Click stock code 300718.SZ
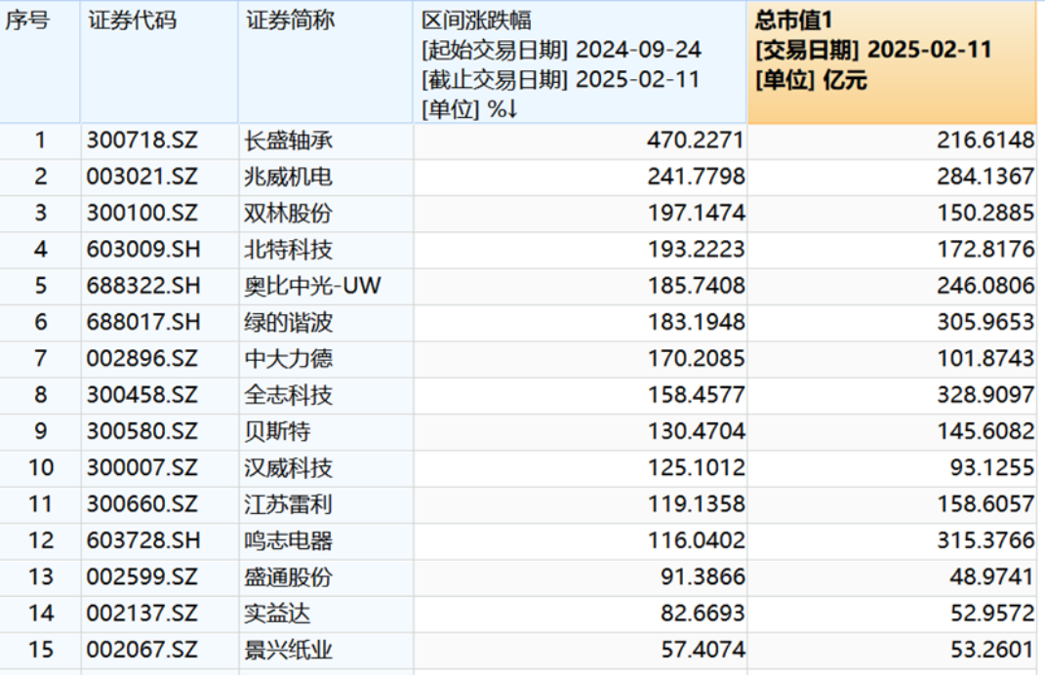 tap(142, 140)
